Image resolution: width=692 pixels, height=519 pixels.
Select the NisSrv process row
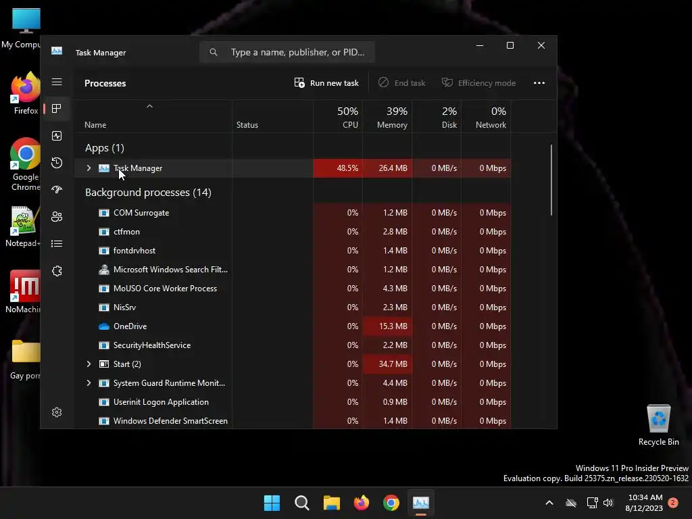point(292,307)
